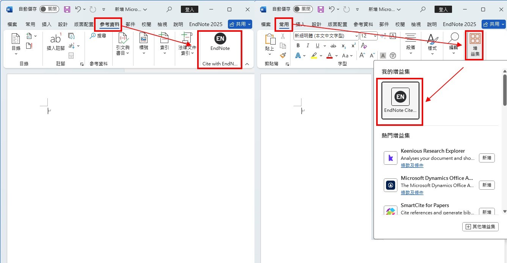Click the EndNote icon in the References ribbon
The image size is (507, 263).
220,39
